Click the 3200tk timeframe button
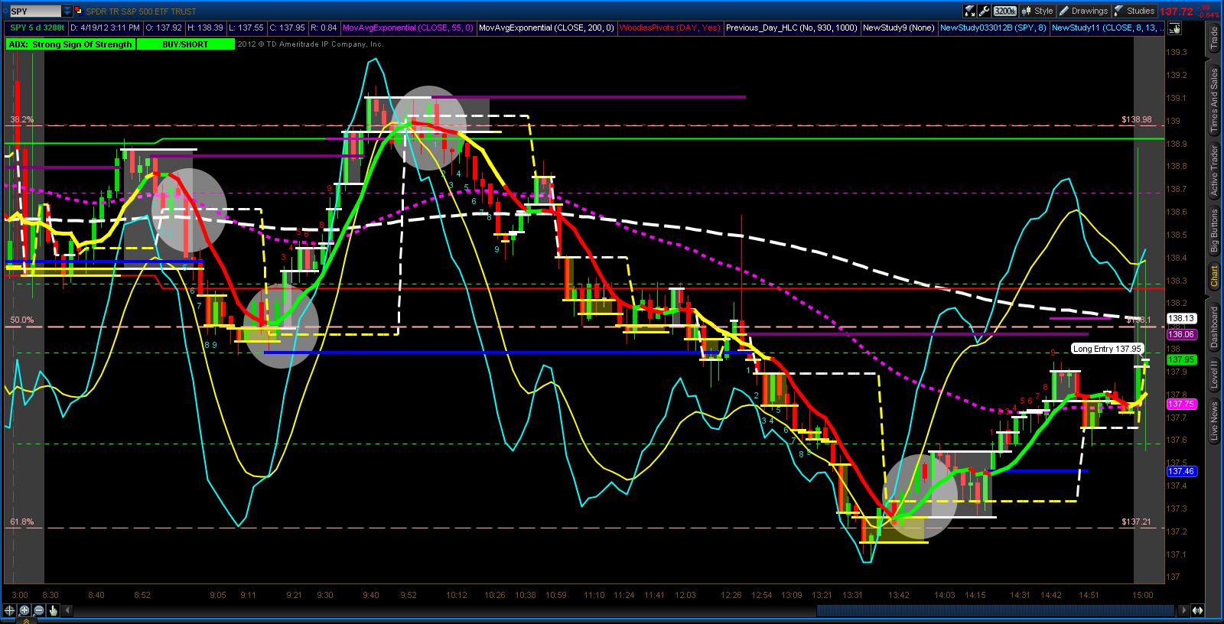Image resolution: width=1224 pixels, height=624 pixels. (1005, 11)
